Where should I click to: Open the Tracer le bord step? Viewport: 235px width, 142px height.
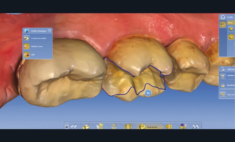[x=148, y=126]
